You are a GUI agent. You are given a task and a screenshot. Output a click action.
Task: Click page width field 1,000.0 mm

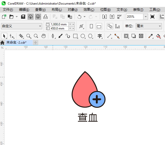point(59,24)
